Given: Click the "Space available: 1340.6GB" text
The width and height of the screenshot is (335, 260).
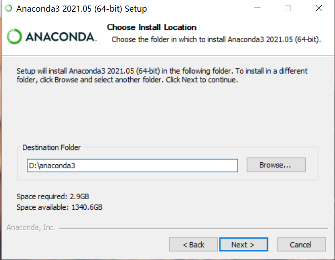Looking at the screenshot, I should point(59,207).
